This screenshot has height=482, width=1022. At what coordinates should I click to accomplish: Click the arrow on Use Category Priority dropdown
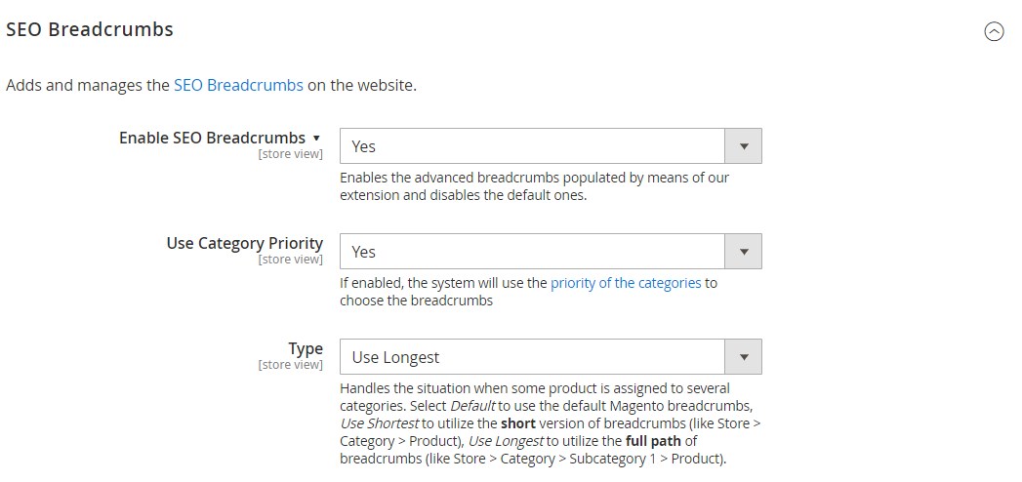[x=743, y=252]
